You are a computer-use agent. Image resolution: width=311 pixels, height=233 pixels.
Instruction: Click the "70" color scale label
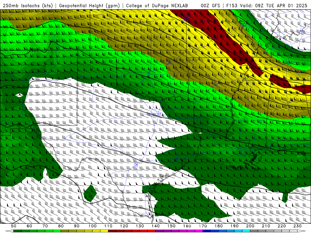(x=45, y=226)
